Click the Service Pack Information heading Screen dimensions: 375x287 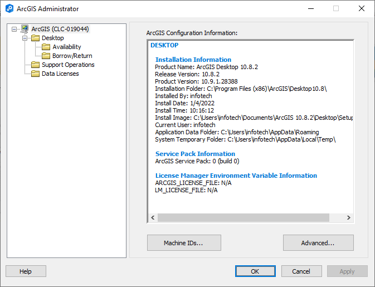pos(195,154)
